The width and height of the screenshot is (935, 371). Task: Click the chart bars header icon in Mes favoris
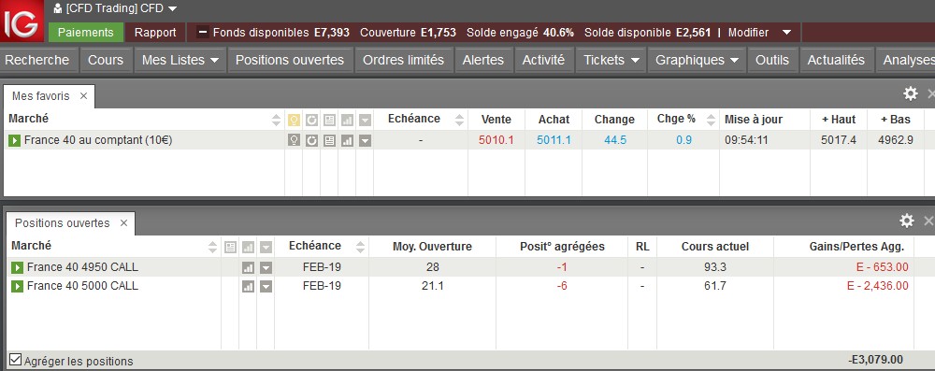pyautogui.click(x=347, y=121)
